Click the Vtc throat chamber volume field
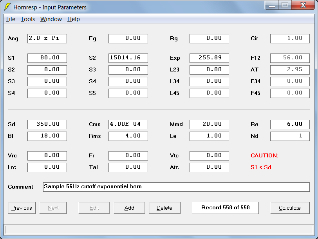 coord(209,156)
